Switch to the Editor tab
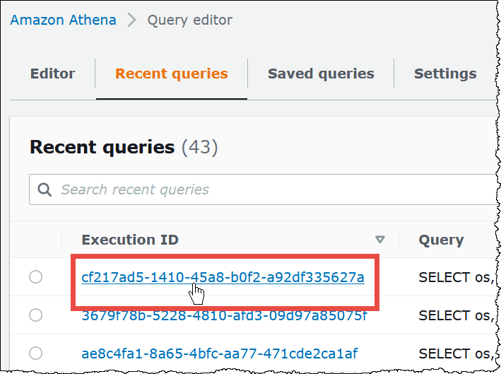 [x=52, y=74]
